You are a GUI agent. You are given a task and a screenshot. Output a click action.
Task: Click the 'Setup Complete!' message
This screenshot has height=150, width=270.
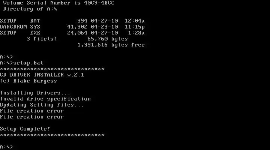pyautogui.click(x=25, y=129)
